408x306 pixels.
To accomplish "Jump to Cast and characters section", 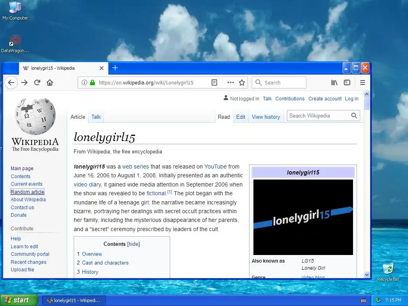I will (105, 263).
